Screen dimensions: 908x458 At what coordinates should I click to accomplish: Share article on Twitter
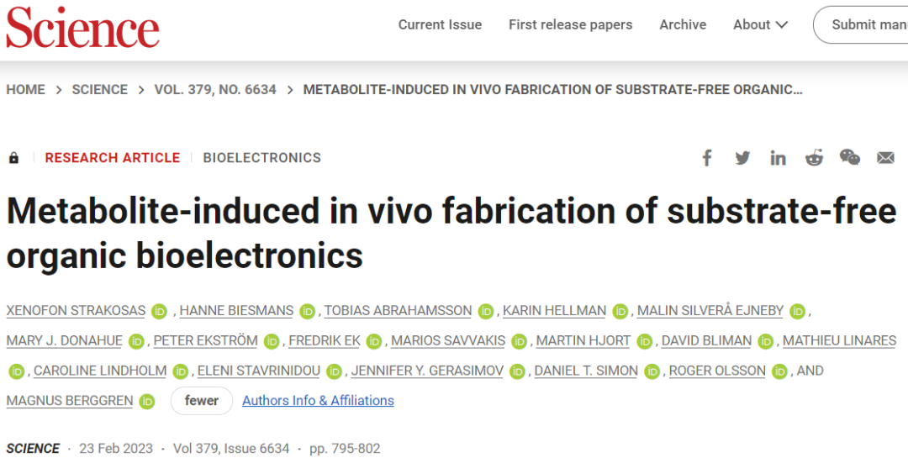[742, 157]
